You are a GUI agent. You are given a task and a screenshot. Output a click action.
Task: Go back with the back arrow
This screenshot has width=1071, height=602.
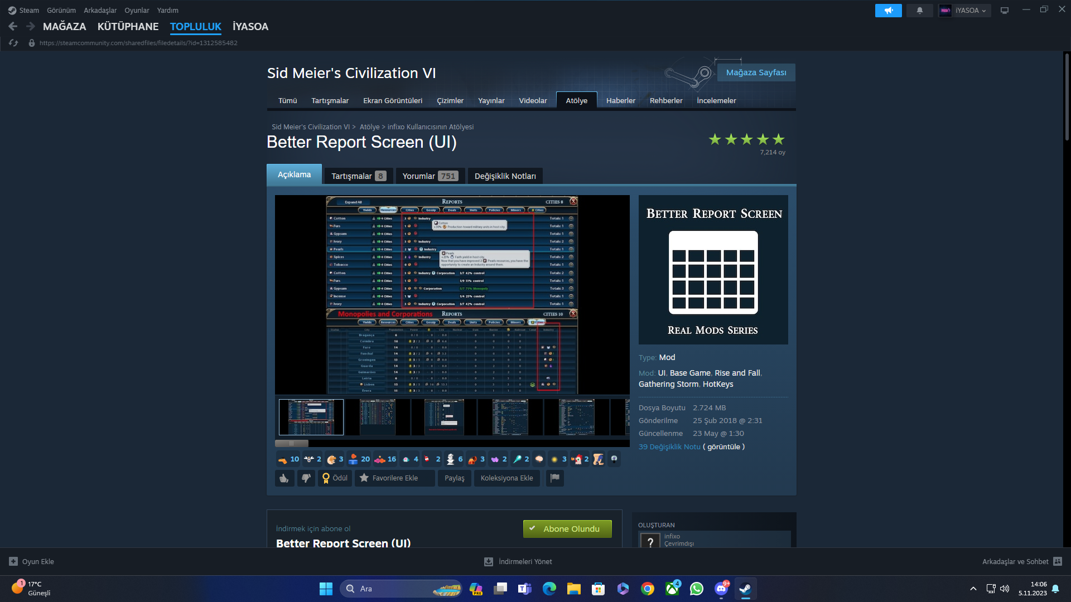pyautogui.click(x=13, y=26)
